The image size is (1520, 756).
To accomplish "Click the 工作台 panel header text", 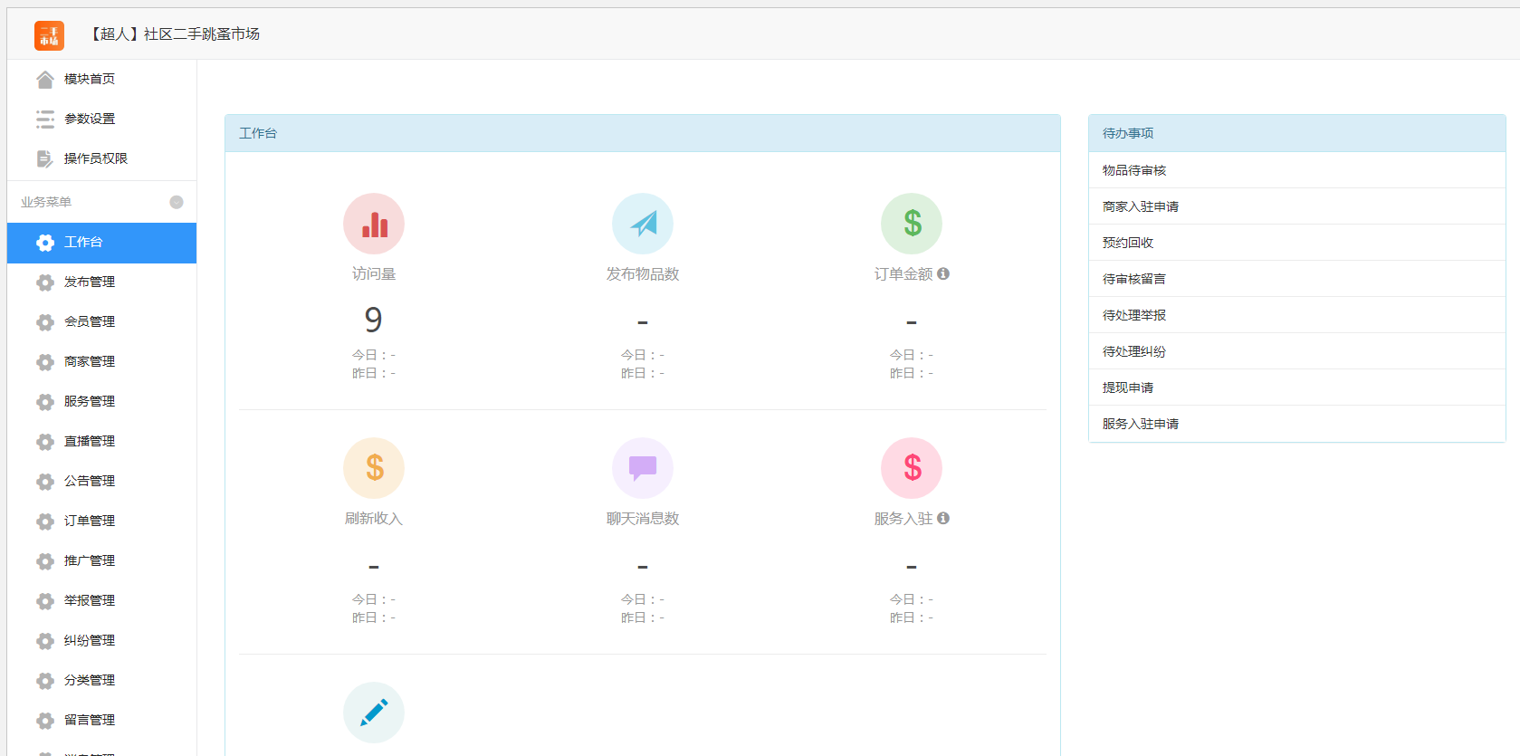I will point(258,133).
